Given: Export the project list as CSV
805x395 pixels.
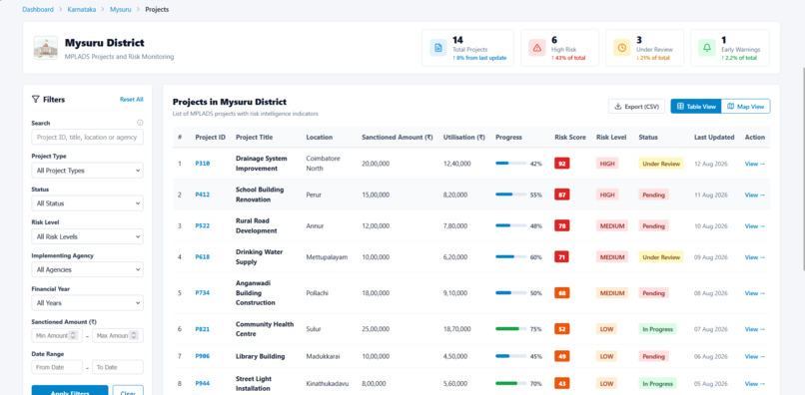Looking at the screenshot, I should 636,106.
